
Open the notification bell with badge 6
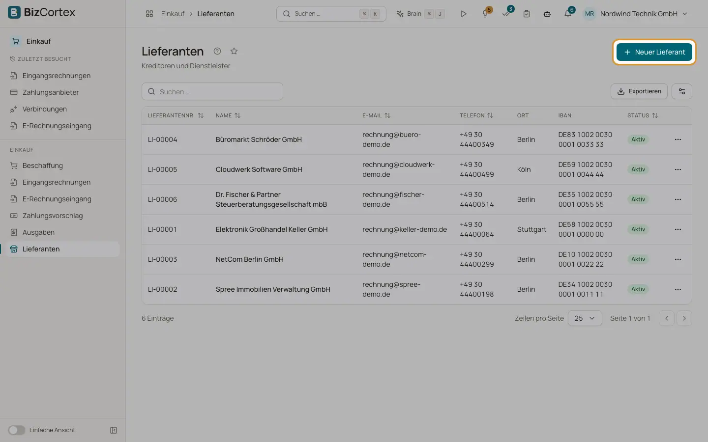click(568, 14)
